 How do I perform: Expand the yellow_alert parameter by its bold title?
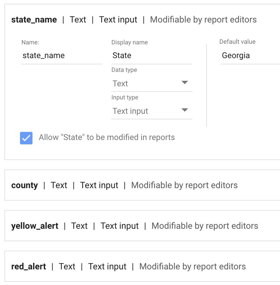[x=35, y=226]
